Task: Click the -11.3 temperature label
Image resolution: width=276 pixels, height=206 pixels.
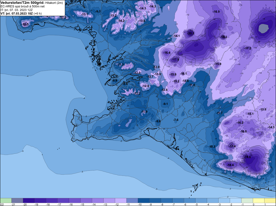Action: pos(121,65)
